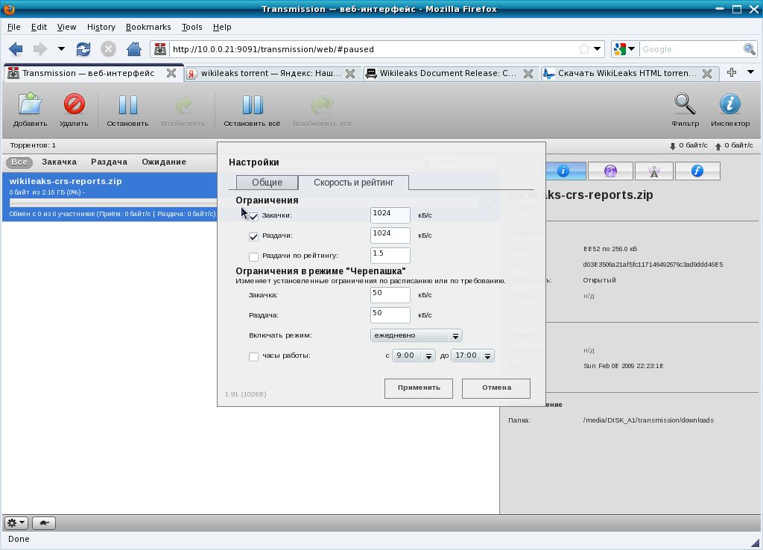Viewport: 763px width, 550px height.
Task: Click the Удалить (remove torrent) icon
Action: pyautogui.click(x=74, y=105)
